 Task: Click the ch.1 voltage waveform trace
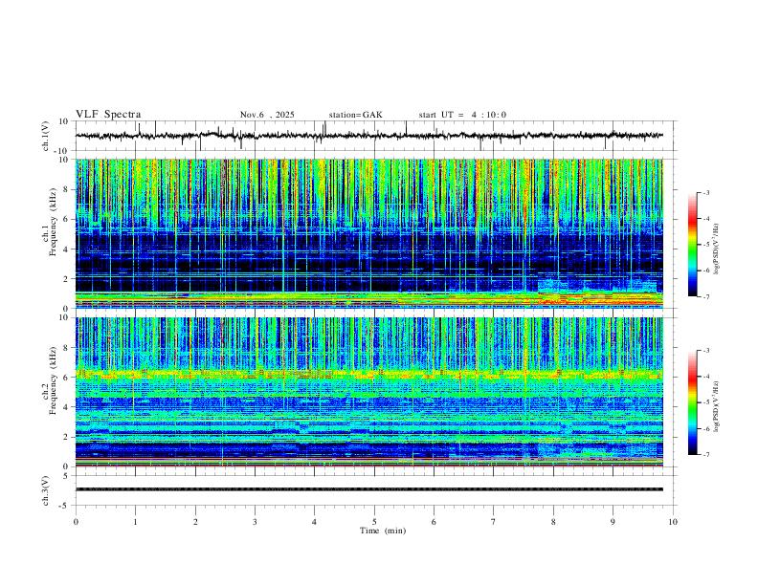[x=368, y=136]
